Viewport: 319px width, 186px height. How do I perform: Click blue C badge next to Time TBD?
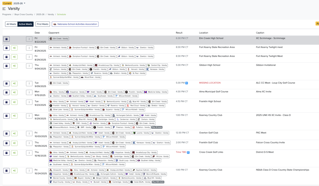[x=188, y=152]
